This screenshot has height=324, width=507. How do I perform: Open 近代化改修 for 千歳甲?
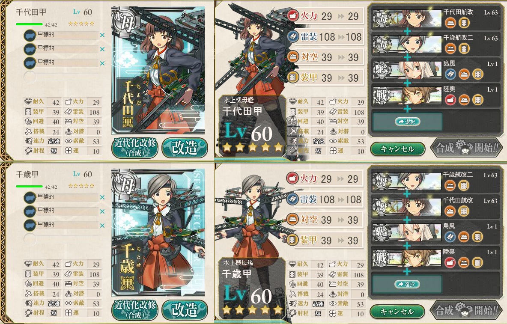[135, 310]
